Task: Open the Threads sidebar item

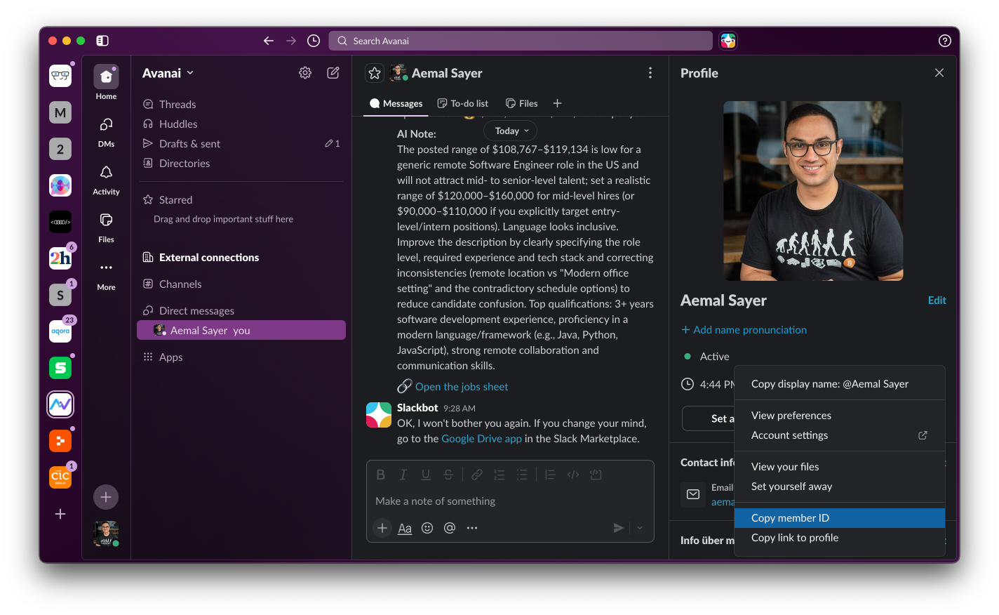Action: tap(241, 105)
